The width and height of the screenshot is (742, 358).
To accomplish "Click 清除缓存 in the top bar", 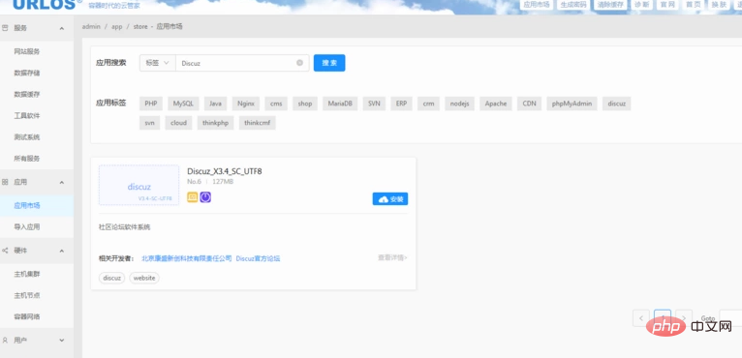I will pos(610,5).
